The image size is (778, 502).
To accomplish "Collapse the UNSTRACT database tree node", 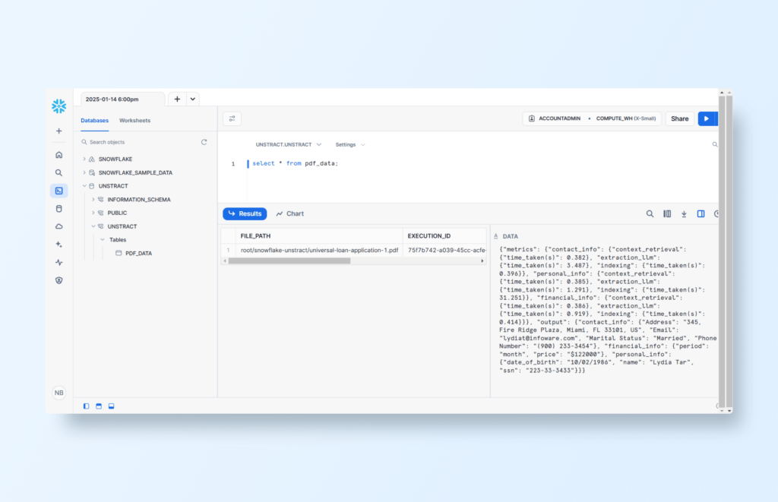I will tap(84, 186).
